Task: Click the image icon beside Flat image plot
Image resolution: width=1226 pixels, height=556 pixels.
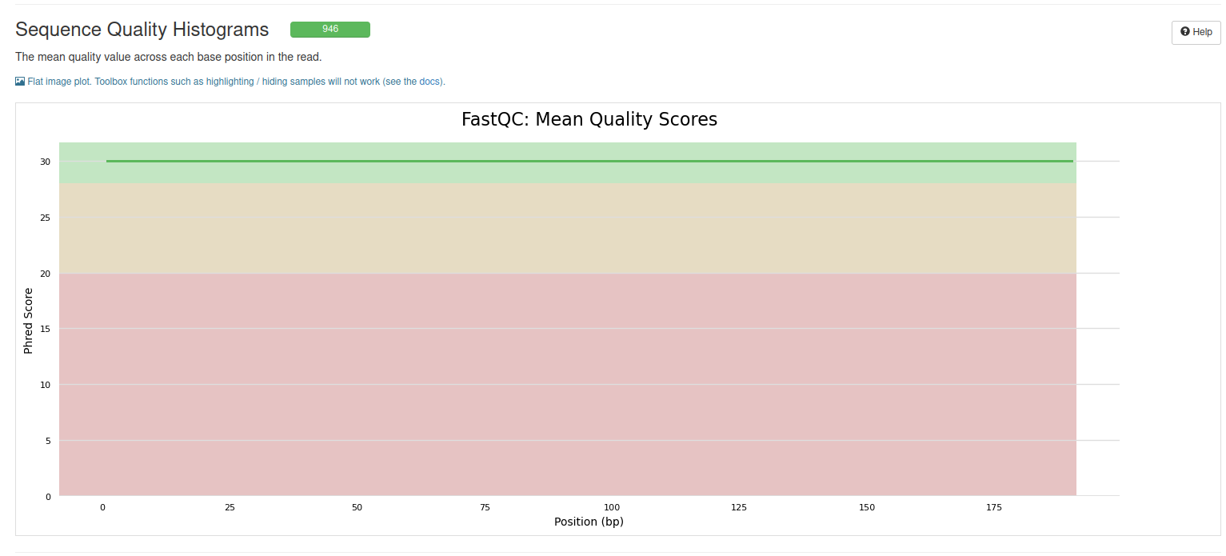Action: coord(20,82)
